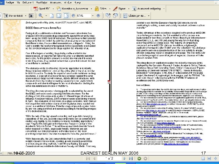The height and width of the screenshot is (164, 219).
Task: Click the Sikker padlock icon
Action: [97, 9]
